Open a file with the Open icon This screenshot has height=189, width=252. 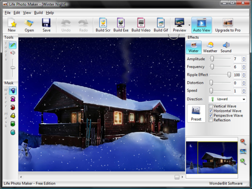29,25
